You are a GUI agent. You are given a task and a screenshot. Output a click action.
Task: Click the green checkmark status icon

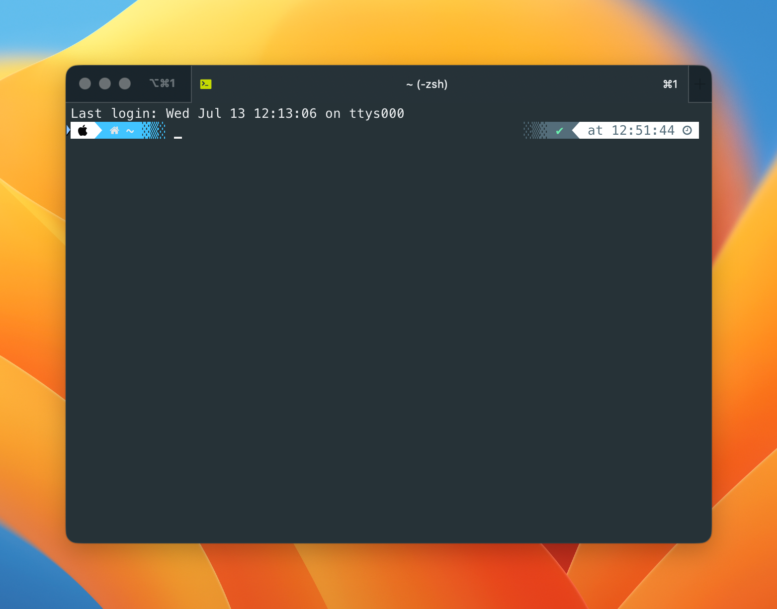click(x=559, y=131)
